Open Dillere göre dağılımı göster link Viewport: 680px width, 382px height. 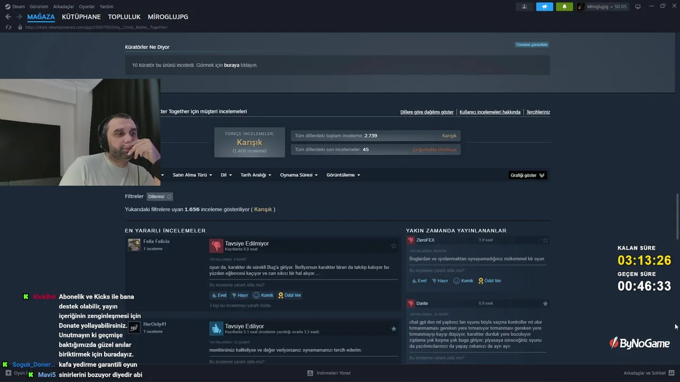(x=427, y=112)
